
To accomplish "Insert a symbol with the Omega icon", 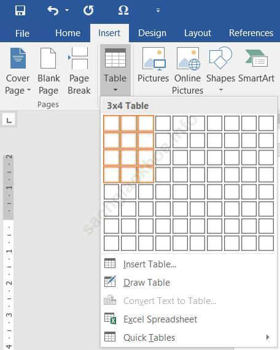I will (123, 10).
